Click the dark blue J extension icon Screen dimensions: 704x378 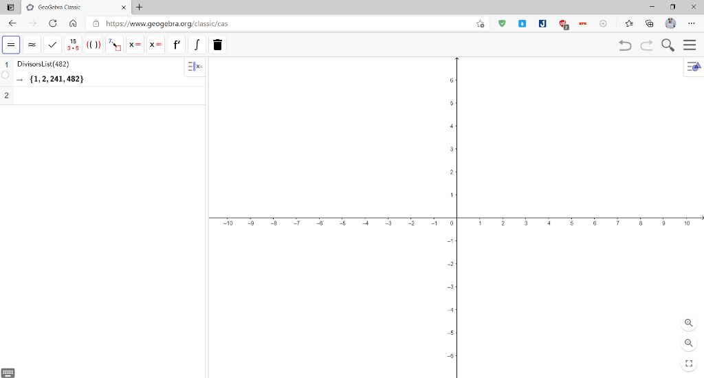[x=542, y=23]
